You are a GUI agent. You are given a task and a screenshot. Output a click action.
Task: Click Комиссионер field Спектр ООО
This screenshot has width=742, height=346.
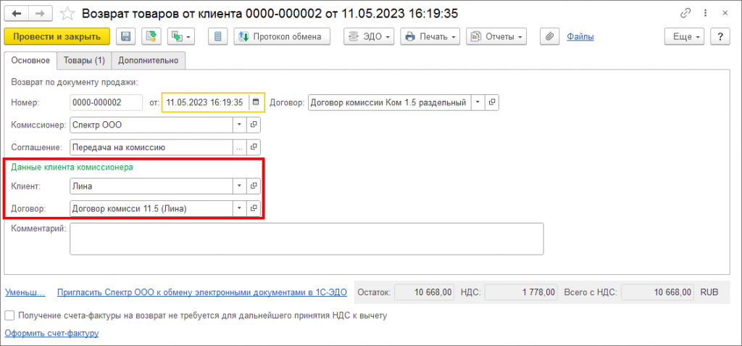(151, 124)
